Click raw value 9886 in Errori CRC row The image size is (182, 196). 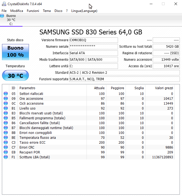tap(169, 147)
